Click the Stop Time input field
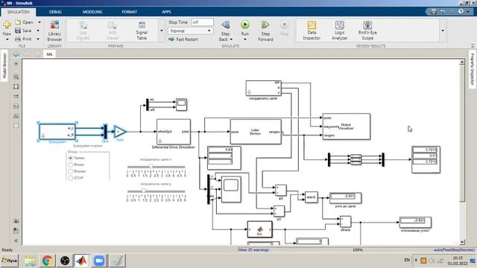Viewport: 477px width, 268px height. pyautogui.click(x=202, y=22)
